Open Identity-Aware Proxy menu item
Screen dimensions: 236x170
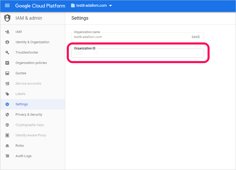(x=31, y=135)
